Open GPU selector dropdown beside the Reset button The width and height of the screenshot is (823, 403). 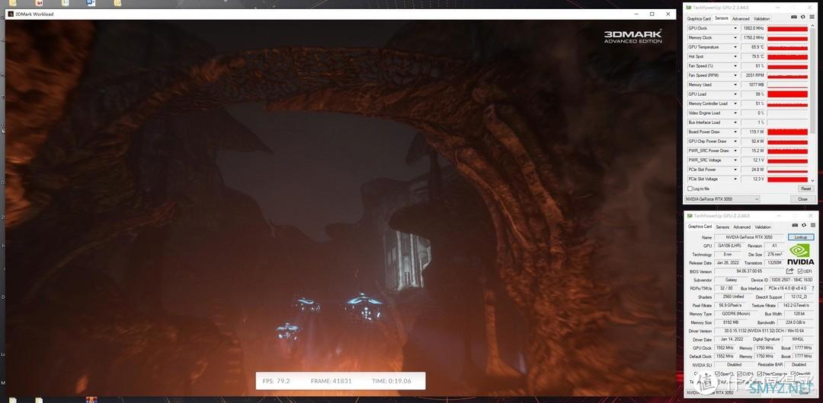click(x=722, y=199)
